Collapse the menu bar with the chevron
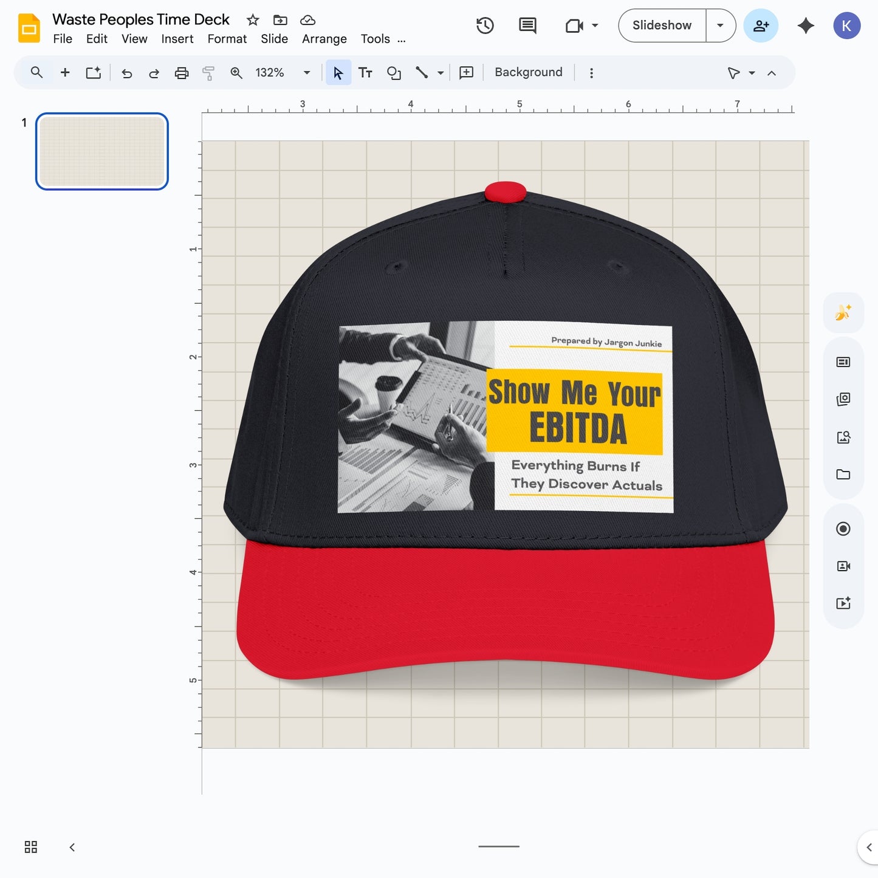The image size is (878, 878). pyautogui.click(x=772, y=73)
